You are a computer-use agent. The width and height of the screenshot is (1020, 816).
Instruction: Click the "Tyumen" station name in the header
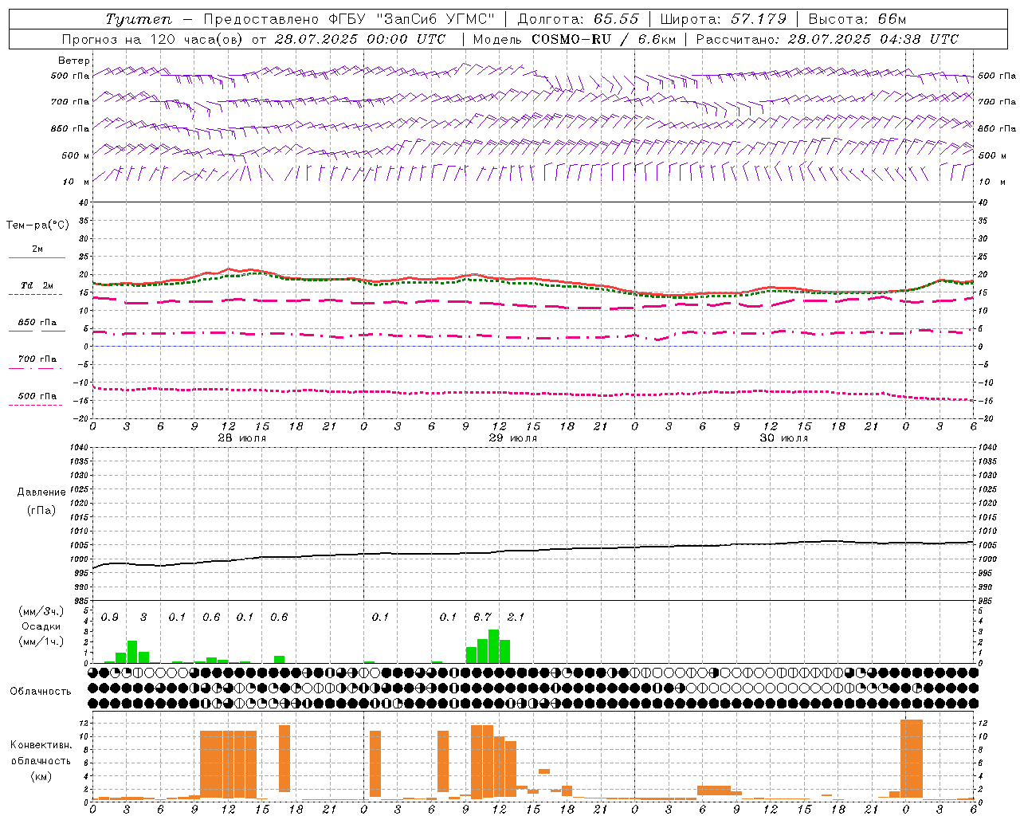coord(139,19)
